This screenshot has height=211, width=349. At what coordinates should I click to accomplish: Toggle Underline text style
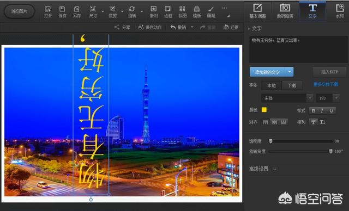331,111
